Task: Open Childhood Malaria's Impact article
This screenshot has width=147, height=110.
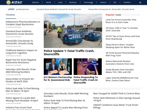Action: pyautogui.click(x=22, y=52)
